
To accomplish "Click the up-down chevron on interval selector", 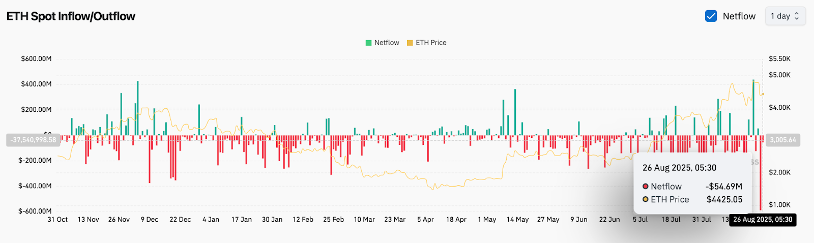I will coord(797,16).
